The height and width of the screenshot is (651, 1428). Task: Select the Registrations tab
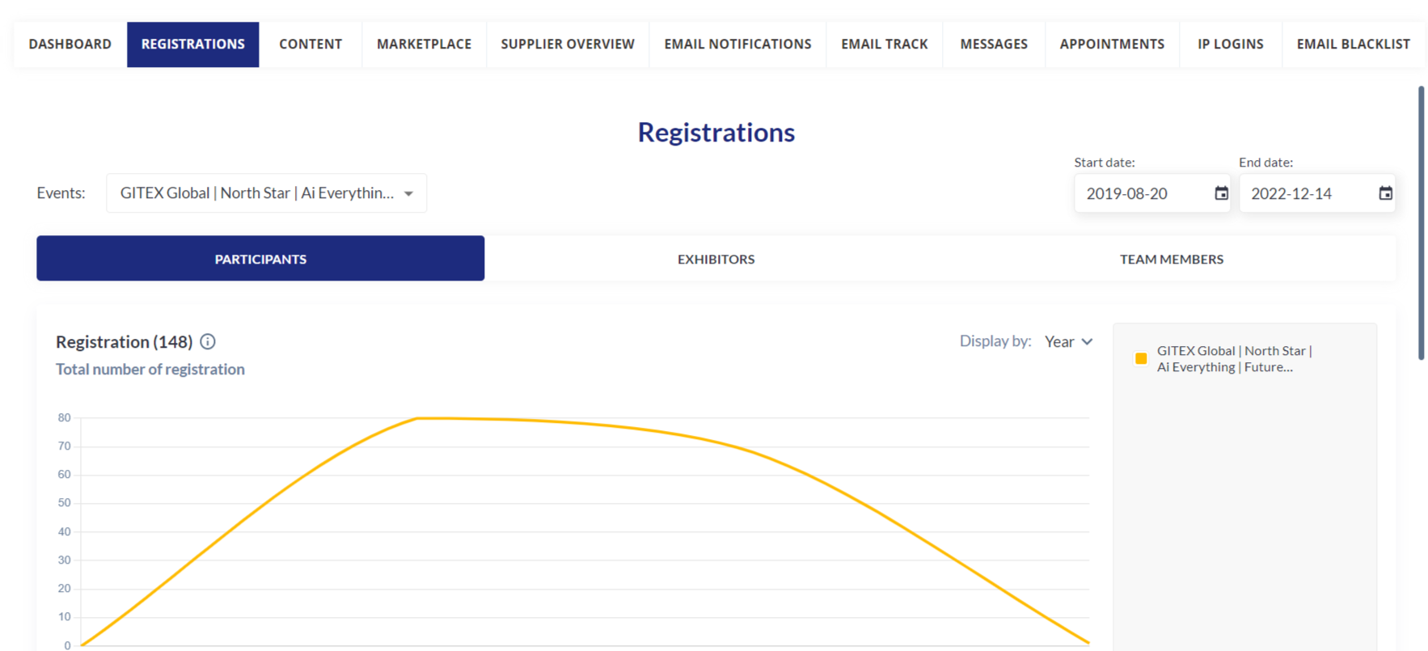tap(193, 44)
